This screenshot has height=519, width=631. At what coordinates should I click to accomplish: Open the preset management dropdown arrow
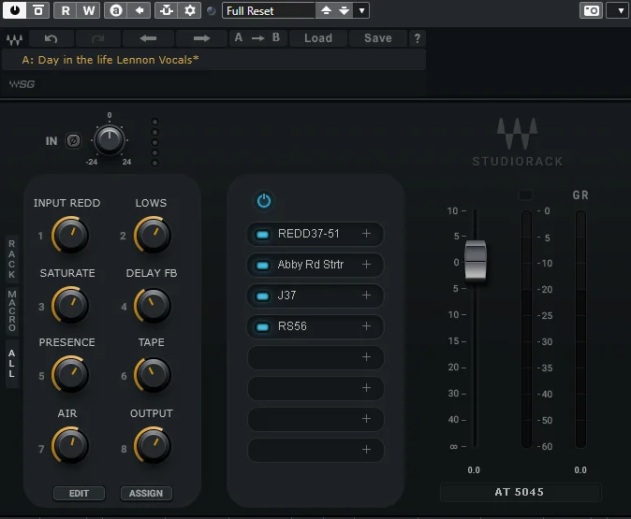[361, 10]
